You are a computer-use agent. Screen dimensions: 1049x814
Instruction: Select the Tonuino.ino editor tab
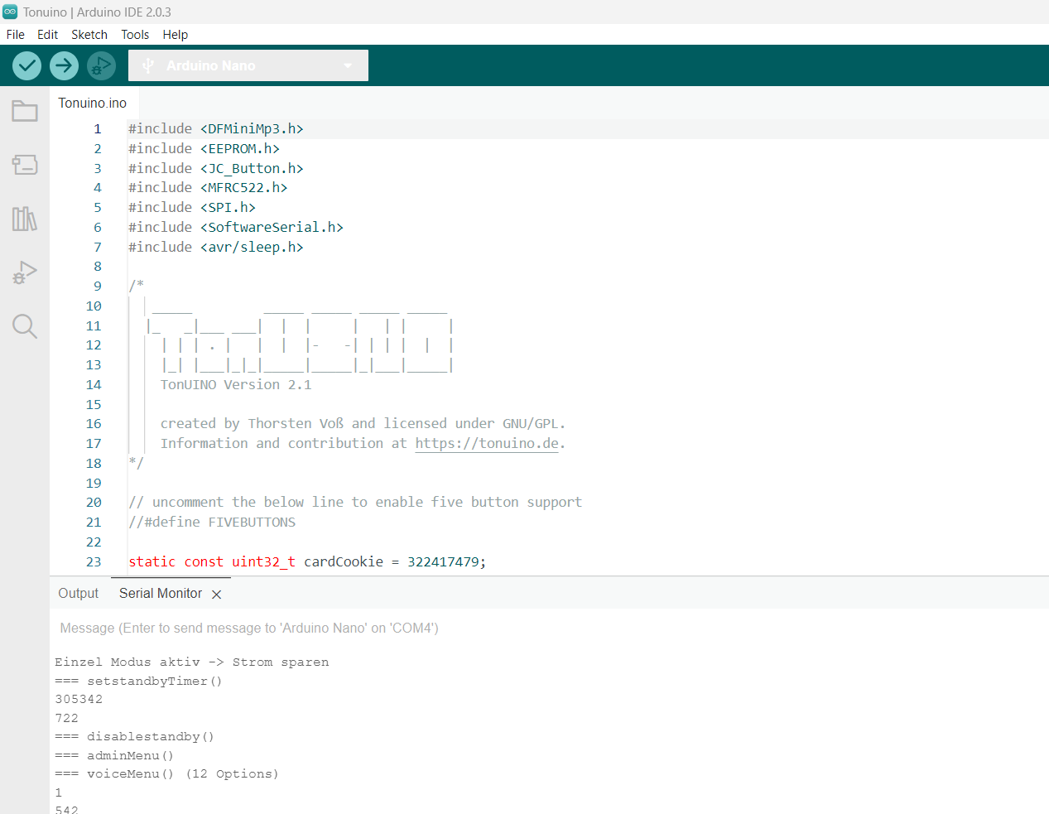point(93,103)
